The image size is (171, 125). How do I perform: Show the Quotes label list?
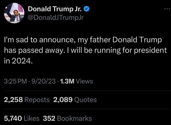85,100
